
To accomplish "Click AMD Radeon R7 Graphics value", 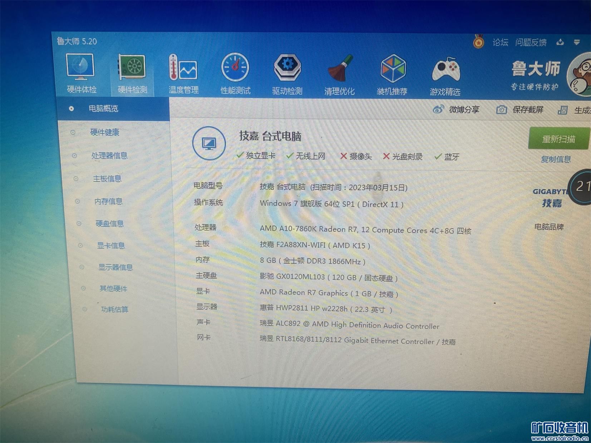I will (329, 293).
